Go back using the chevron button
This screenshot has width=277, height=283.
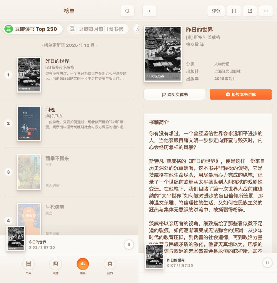tap(150, 11)
